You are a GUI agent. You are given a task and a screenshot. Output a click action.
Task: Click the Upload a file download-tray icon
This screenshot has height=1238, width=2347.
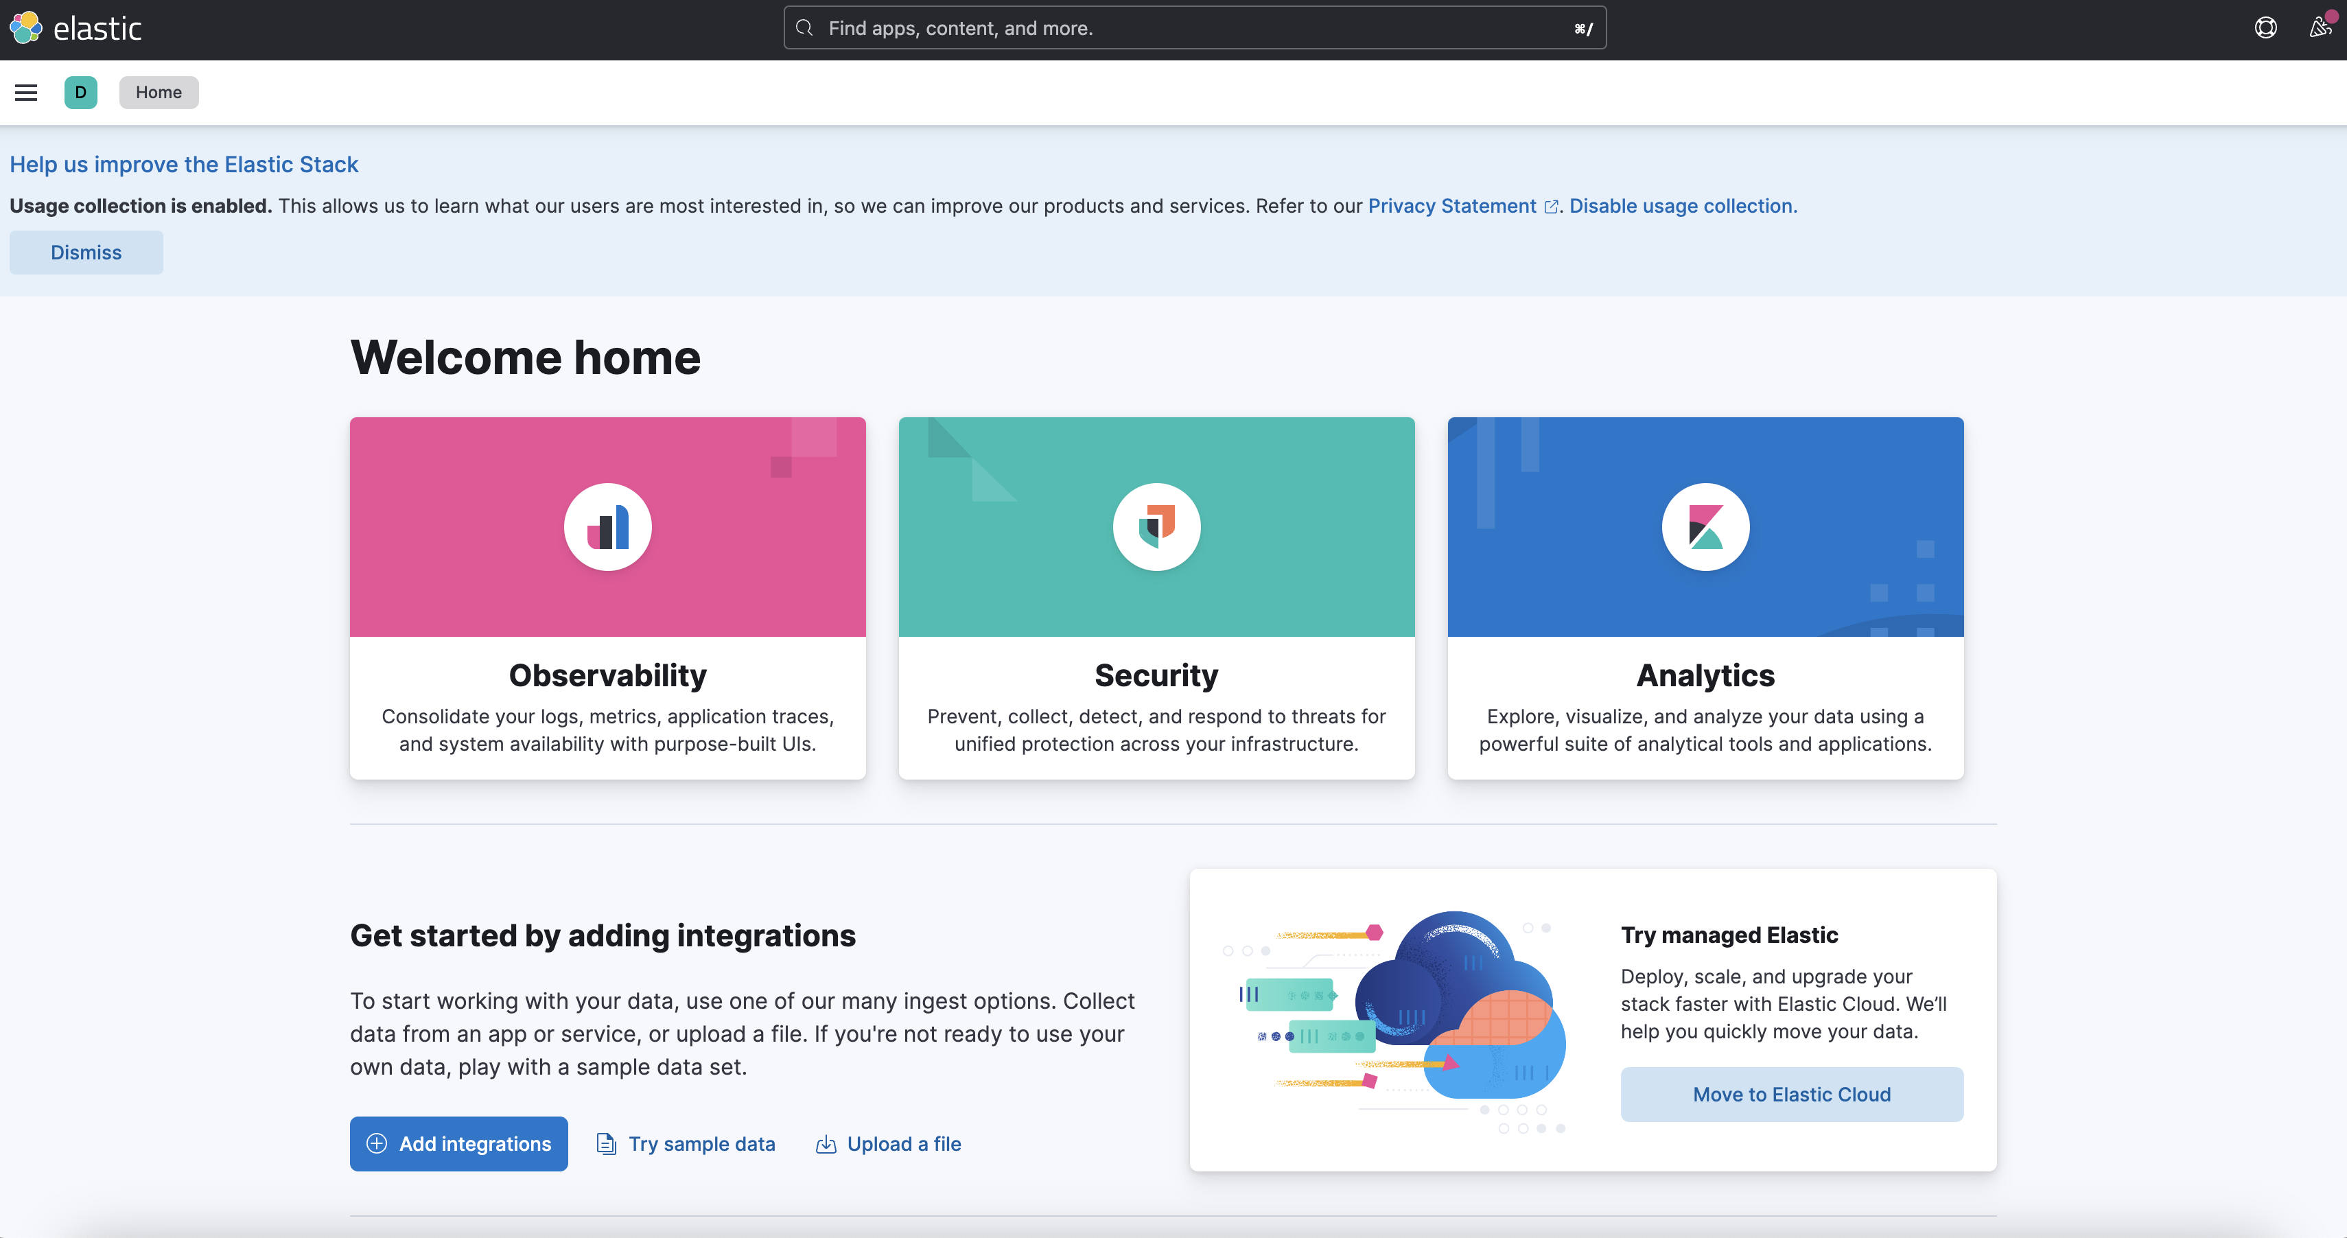pos(826,1143)
